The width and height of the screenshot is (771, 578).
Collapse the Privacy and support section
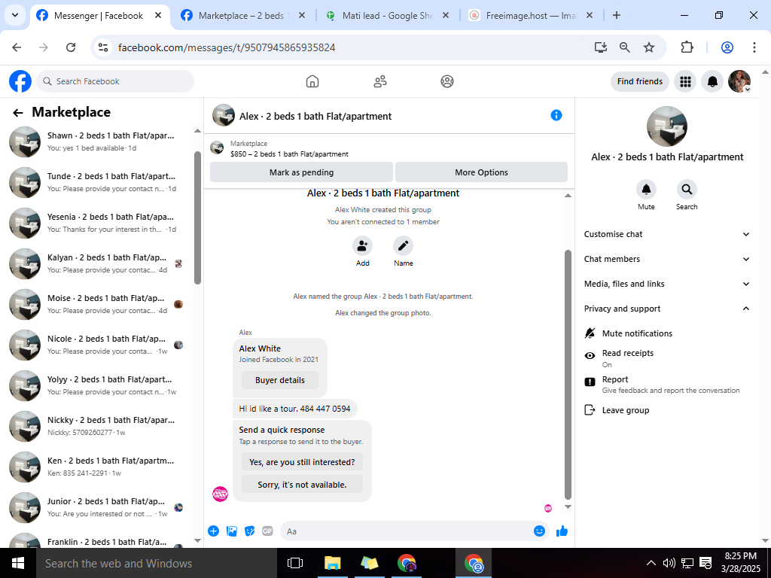pyautogui.click(x=666, y=309)
